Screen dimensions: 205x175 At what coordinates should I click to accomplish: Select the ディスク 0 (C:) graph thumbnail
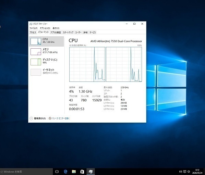(x=36, y=62)
